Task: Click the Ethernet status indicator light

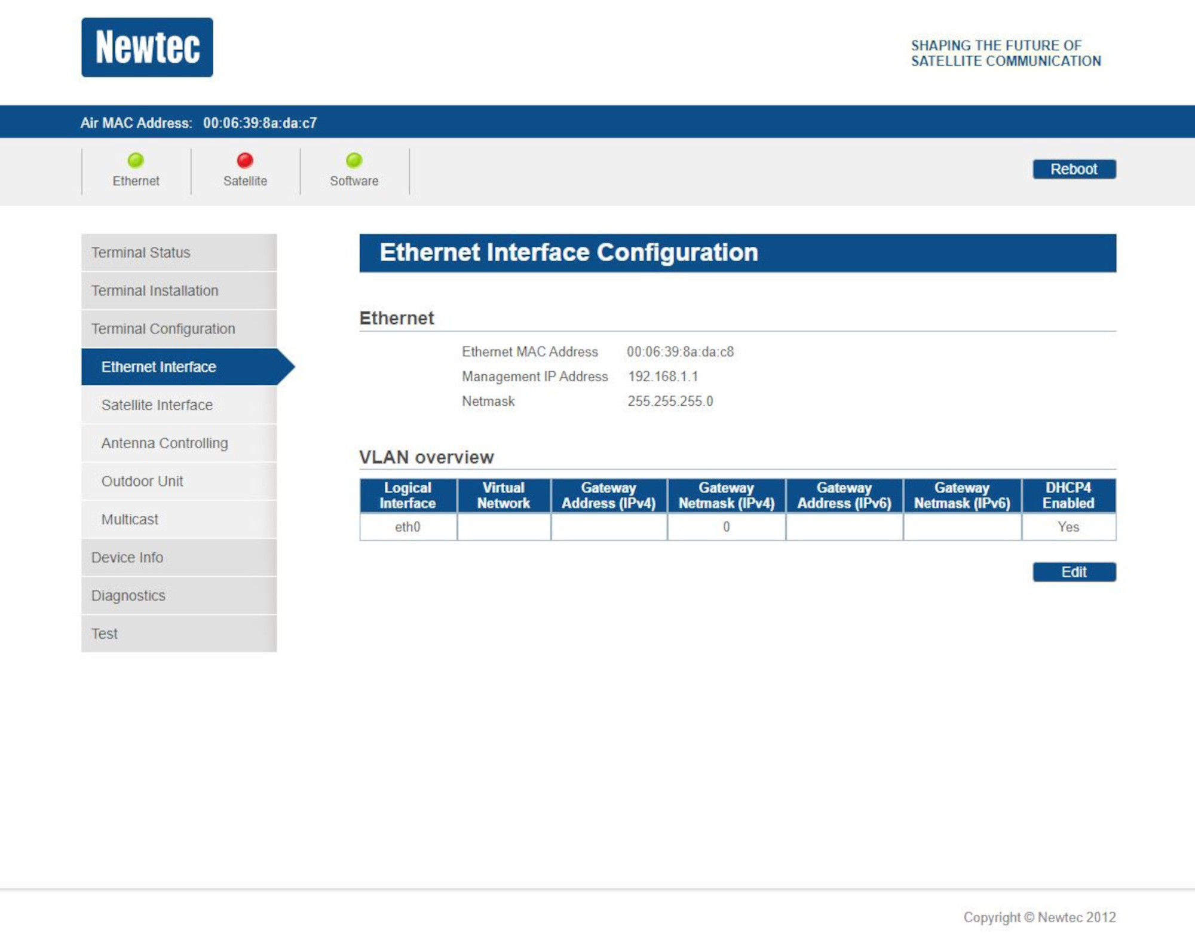Action: 136,160
